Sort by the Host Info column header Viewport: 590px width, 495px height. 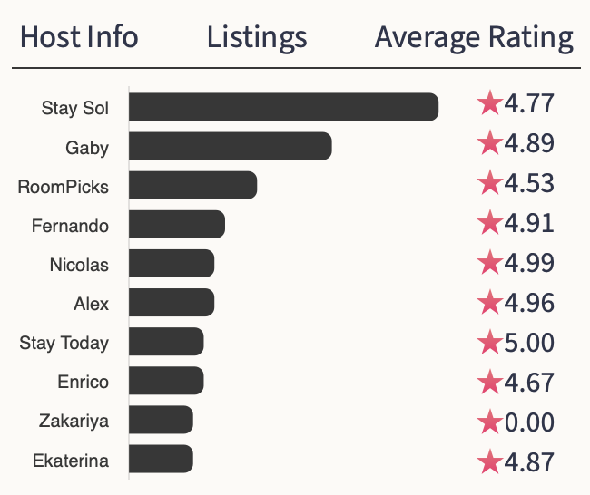(79, 38)
